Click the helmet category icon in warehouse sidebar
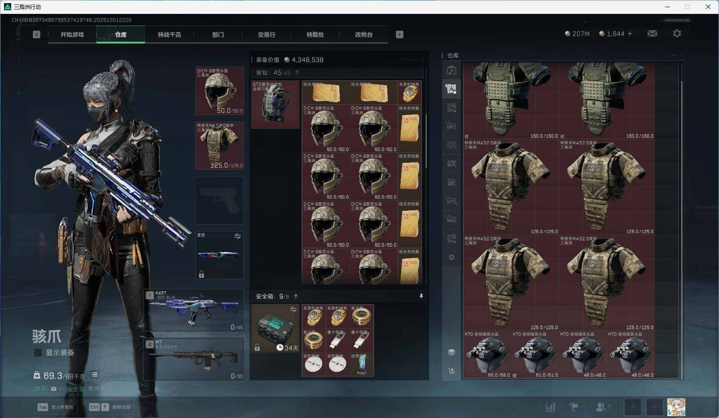The height and width of the screenshot is (418, 719). pos(452,70)
